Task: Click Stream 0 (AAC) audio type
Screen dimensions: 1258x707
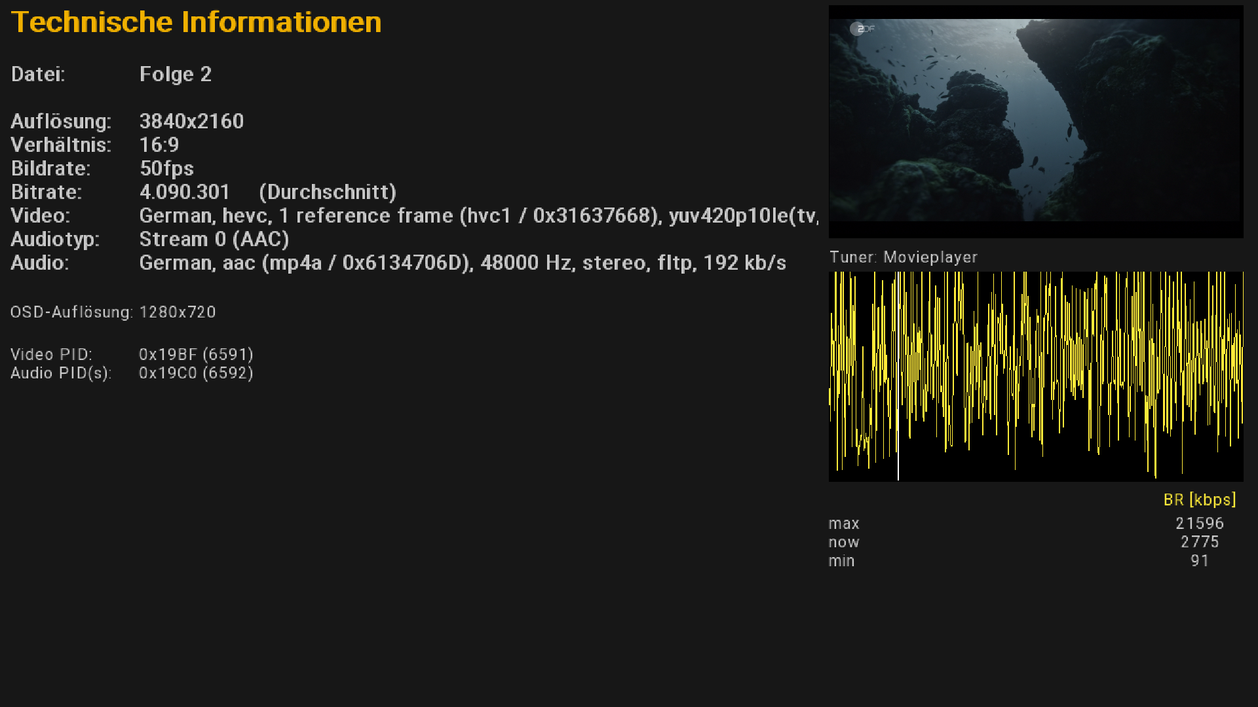Action: click(214, 239)
